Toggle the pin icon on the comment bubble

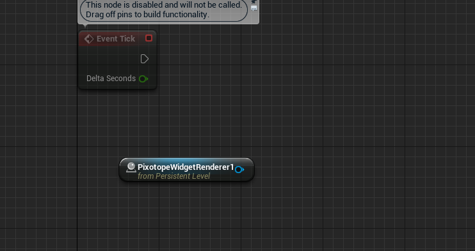coord(254,1)
